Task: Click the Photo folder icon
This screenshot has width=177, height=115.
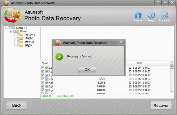Action: click(17, 31)
